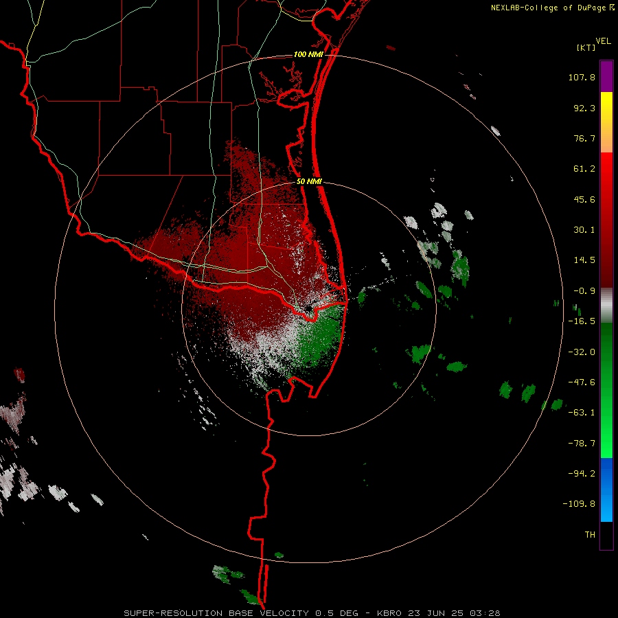Image resolution: width=618 pixels, height=618 pixels.
Task: Click the TH legend label
Action: pos(590,534)
